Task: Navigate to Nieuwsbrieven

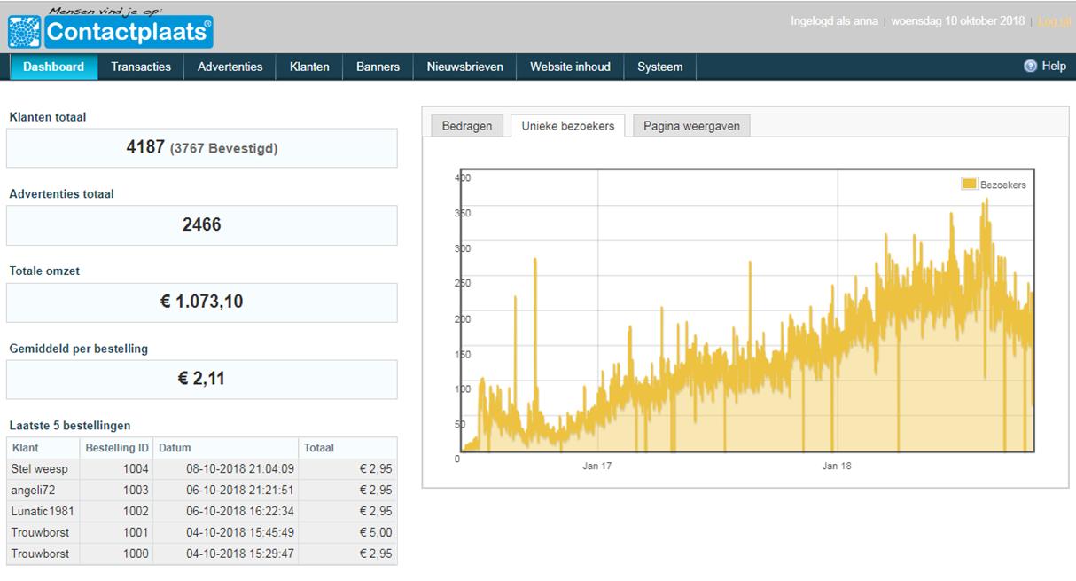Action: pyautogui.click(x=464, y=67)
